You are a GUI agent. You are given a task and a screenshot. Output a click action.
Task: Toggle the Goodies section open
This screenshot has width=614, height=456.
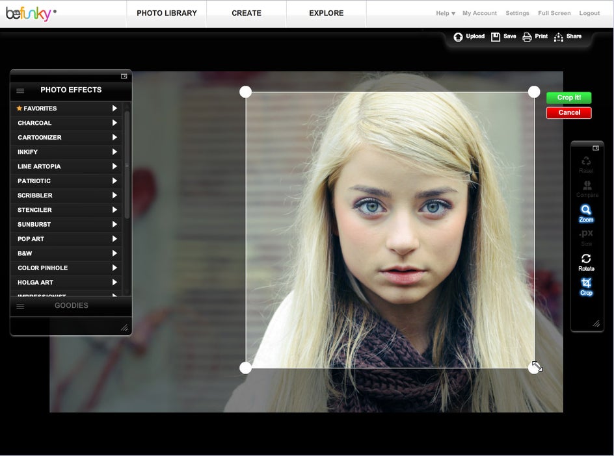point(71,305)
